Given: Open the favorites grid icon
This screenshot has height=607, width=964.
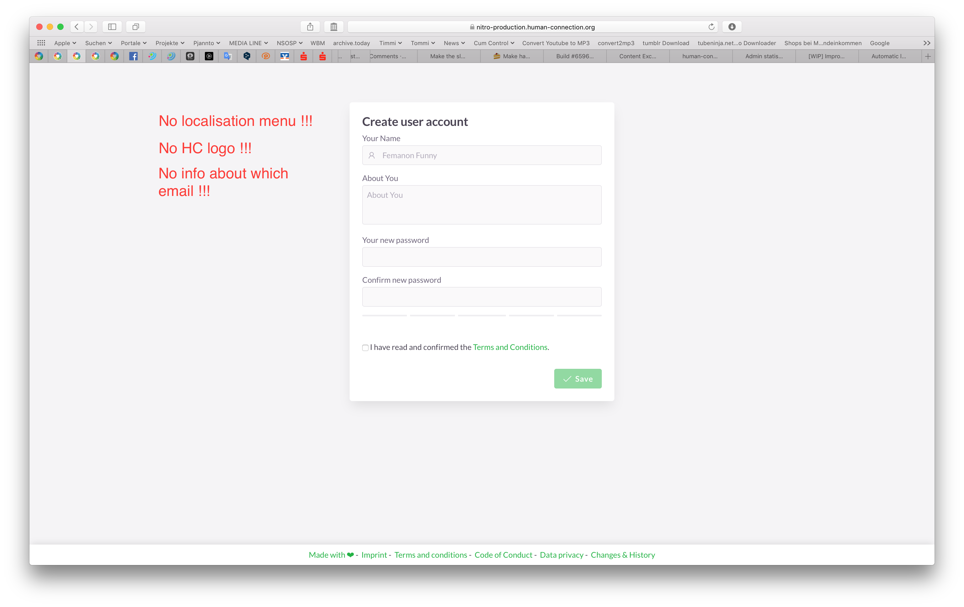Looking at the screenshot, I should [x=41, y=43].
